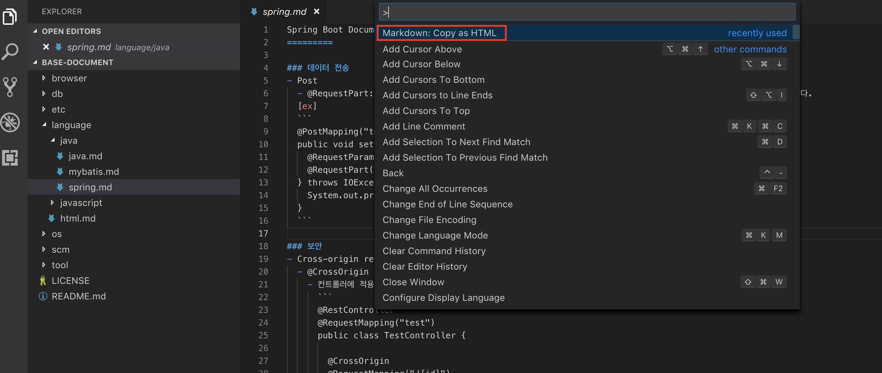This screenshot has height=373, width=882.
Task: Select Change Language Mode command
Action: [x=587, y=235]
